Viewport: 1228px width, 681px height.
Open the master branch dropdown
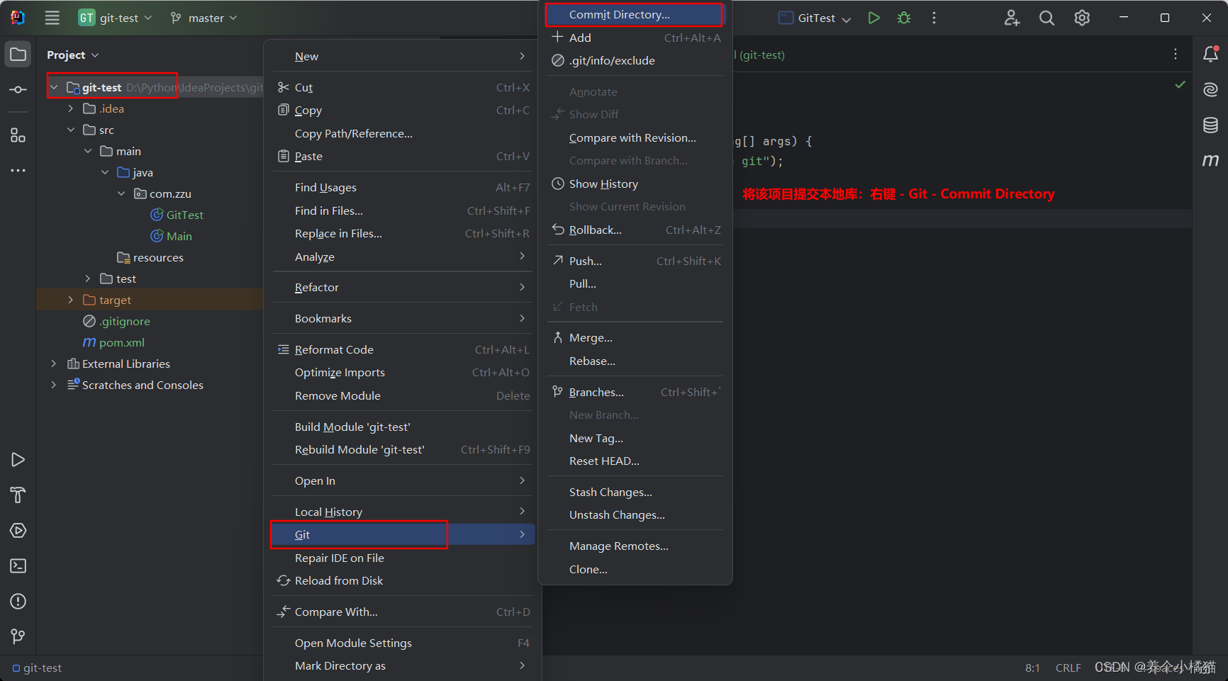click(x=203, y=18)
